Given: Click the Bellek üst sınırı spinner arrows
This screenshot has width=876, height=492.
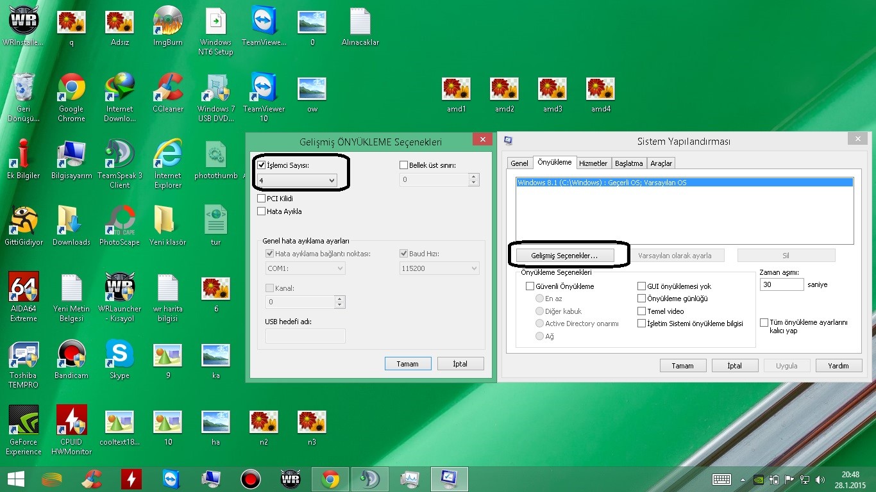Looking at the screenshot, I should click(x=474, y=180).
